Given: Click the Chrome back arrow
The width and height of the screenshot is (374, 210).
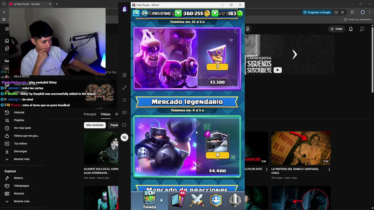Looking at the screenshot, I should click(4, 12).
